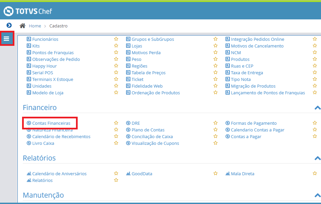Star the Lançamento de Pontos de Franquias entry
The width and height of the screenshot is (321, 204).
click(315, 92)
